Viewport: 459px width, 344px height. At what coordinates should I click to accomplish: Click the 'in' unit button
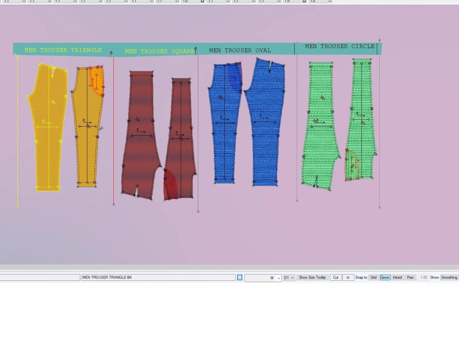tap(348, 277)
